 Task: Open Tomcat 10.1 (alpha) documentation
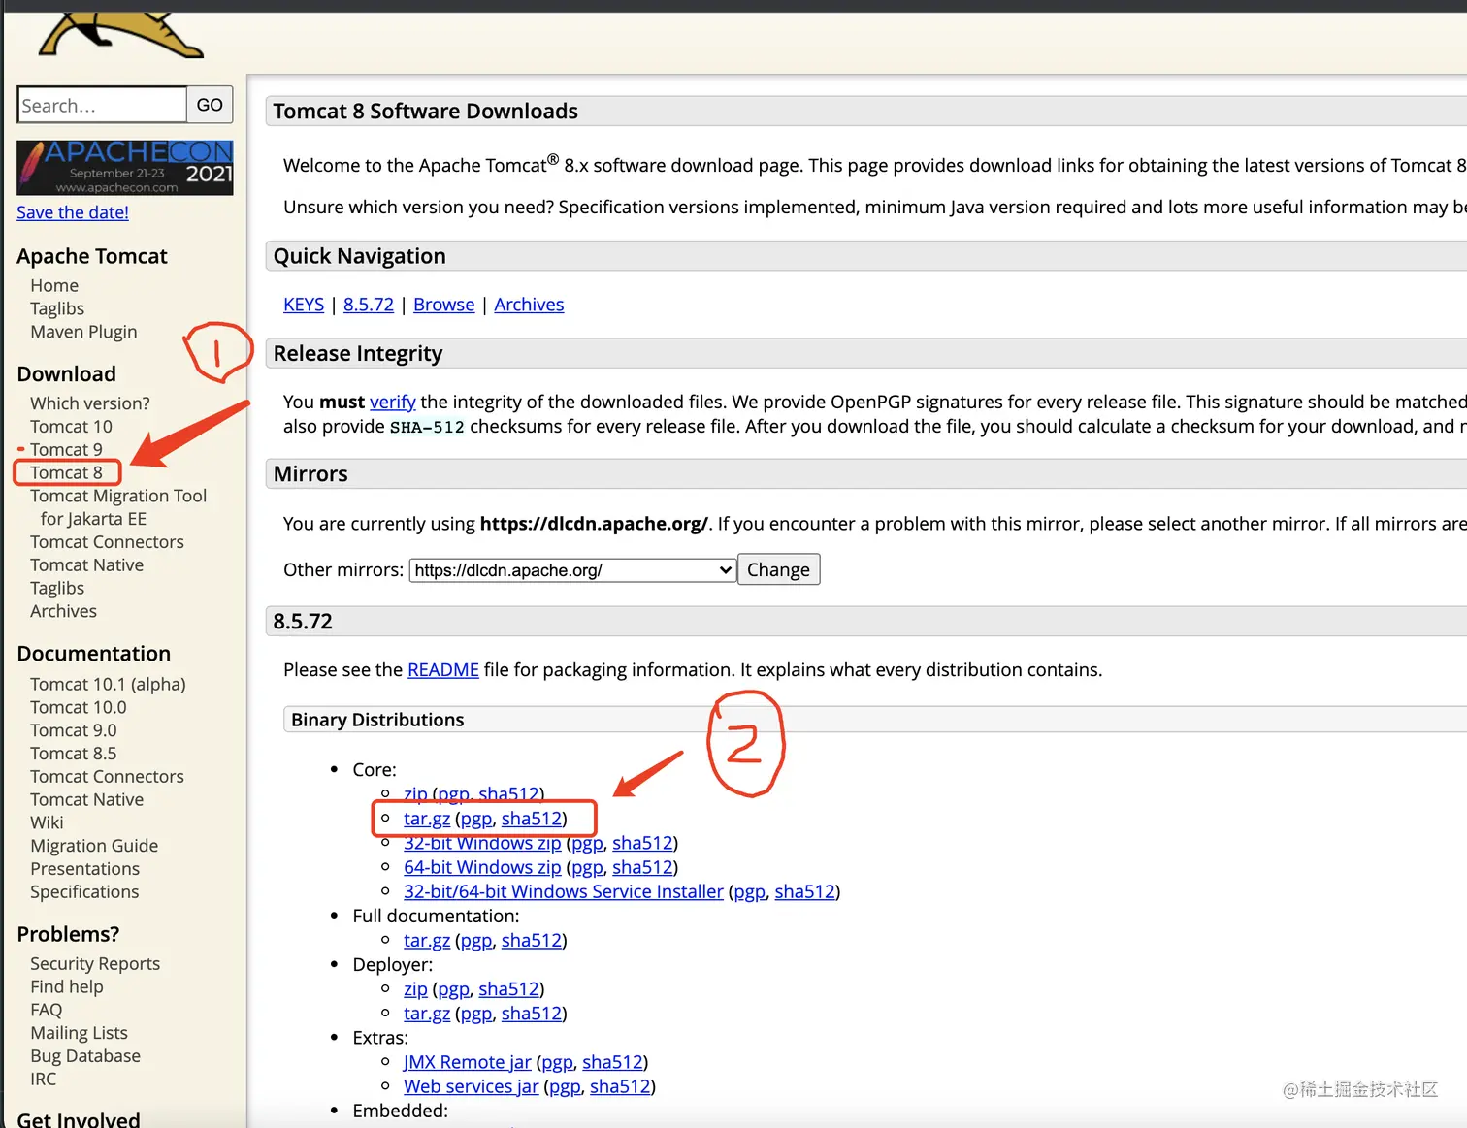(108, 685)
